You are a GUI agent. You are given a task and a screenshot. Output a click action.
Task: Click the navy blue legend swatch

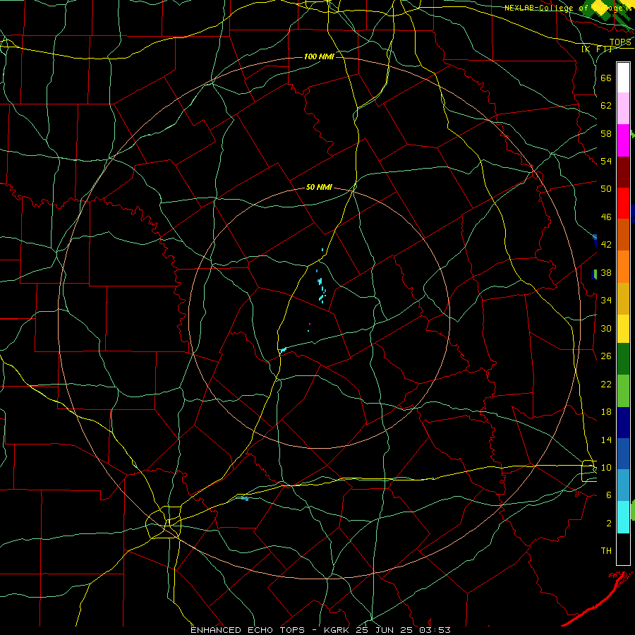click(623, 423)
